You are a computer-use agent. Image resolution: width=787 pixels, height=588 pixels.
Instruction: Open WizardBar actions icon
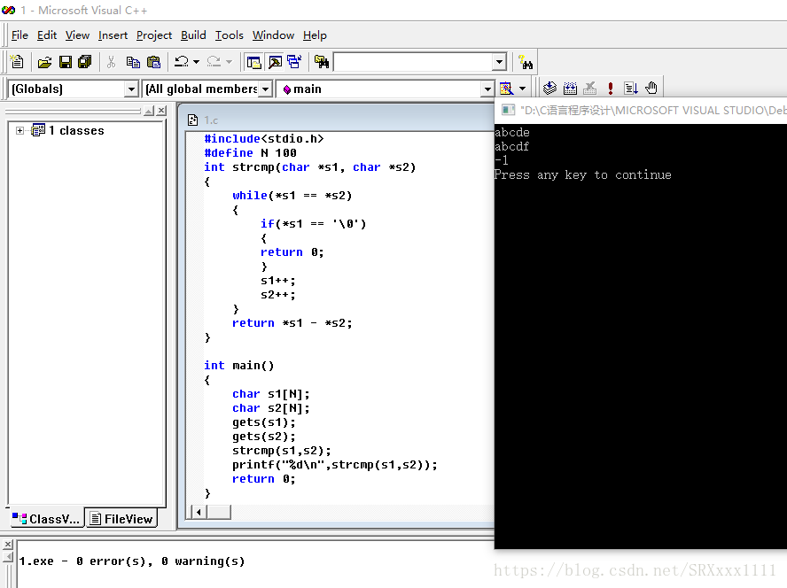(x=506, y=89)
